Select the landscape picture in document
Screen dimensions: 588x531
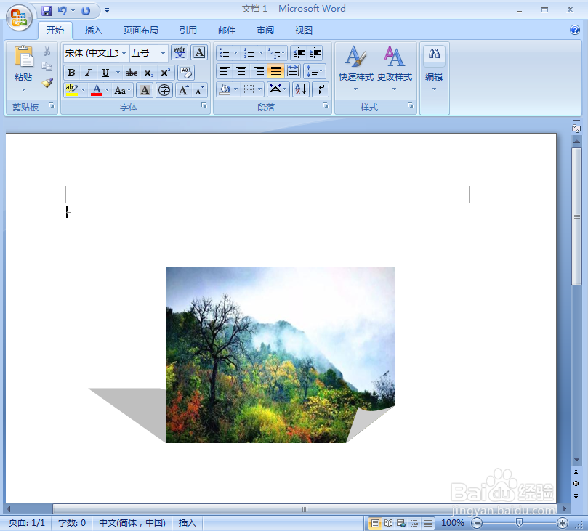(x=280, y=355)
